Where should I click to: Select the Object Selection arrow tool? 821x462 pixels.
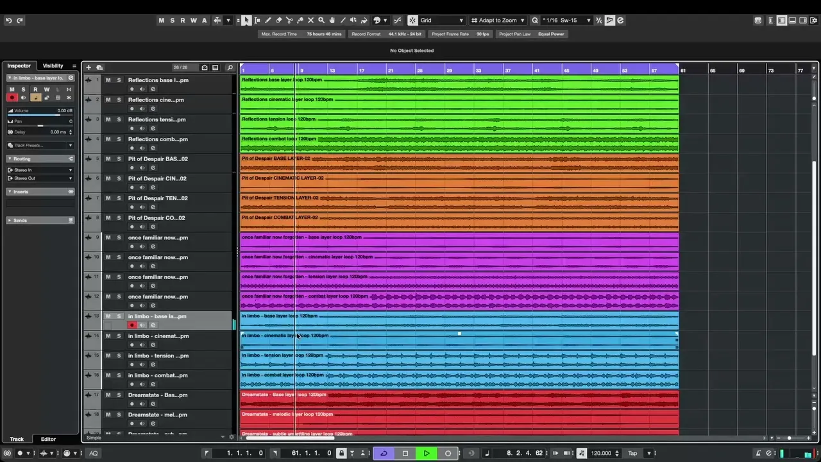click(x=246, y=21)
